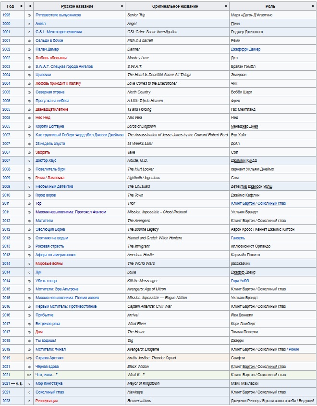Open Соколиный глаз series link
Screen dimensions: 317x406
pos(49,393)
